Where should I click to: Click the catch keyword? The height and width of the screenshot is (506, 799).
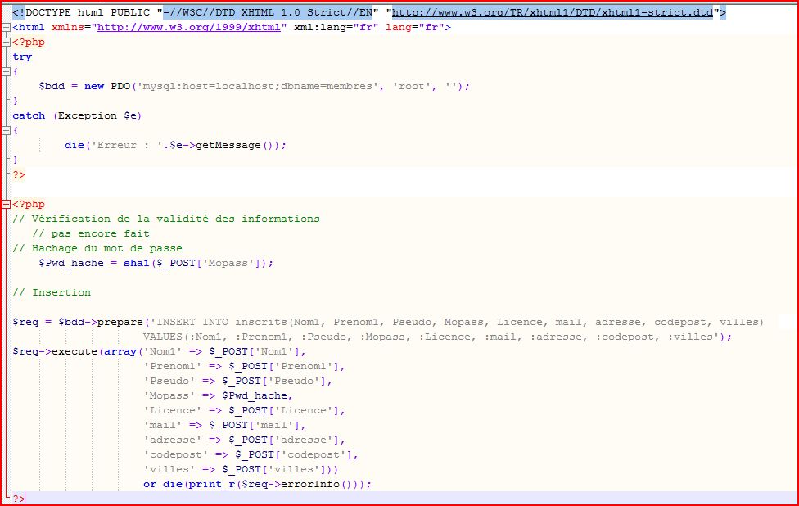pos(28,115)
